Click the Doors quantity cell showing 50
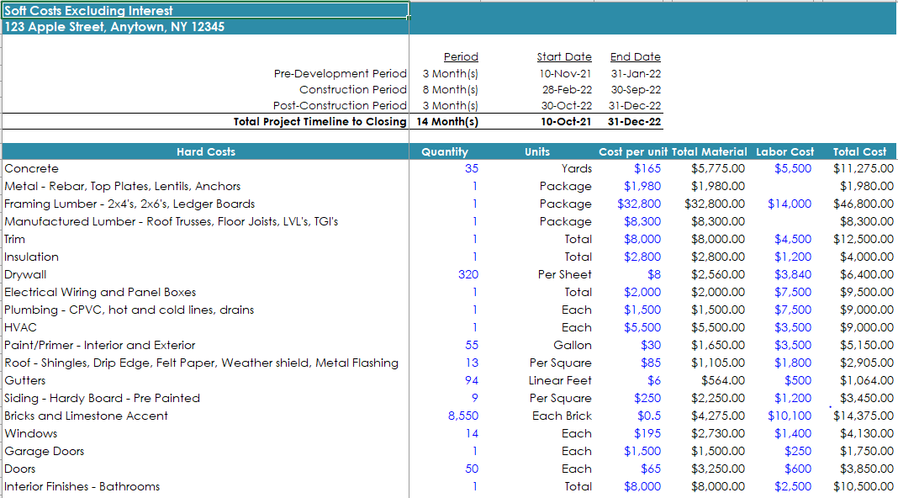898x498 pixels. pos(471,469)
